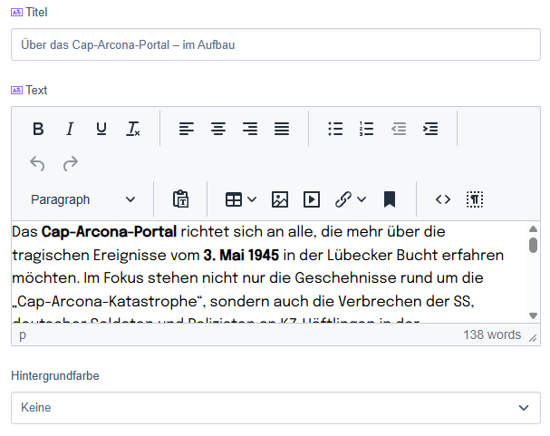
Task: Insert an image into the text
Action: coord(280,199)
